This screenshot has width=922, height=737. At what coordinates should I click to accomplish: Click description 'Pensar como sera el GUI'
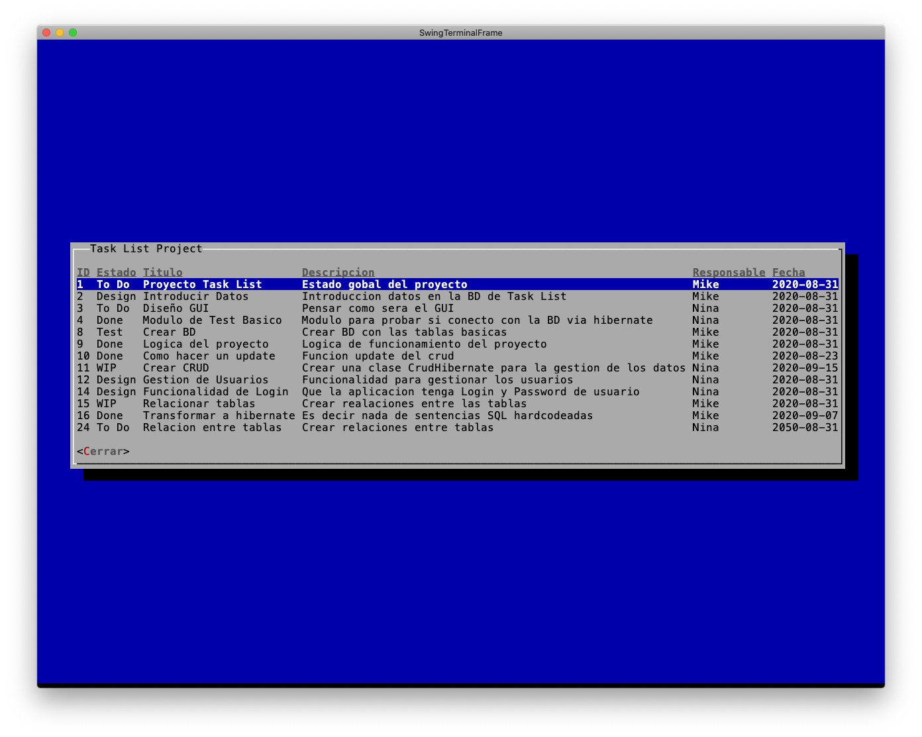(378, 309)
